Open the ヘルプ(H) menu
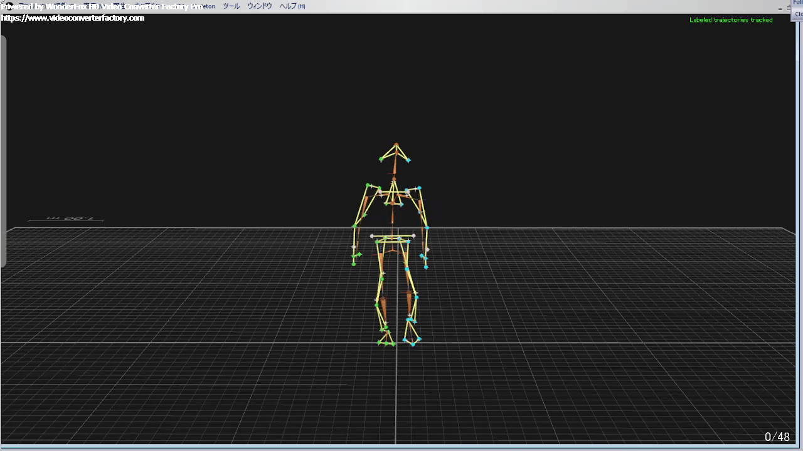Viewport: 803px width, 451px height. click(292, 6)
